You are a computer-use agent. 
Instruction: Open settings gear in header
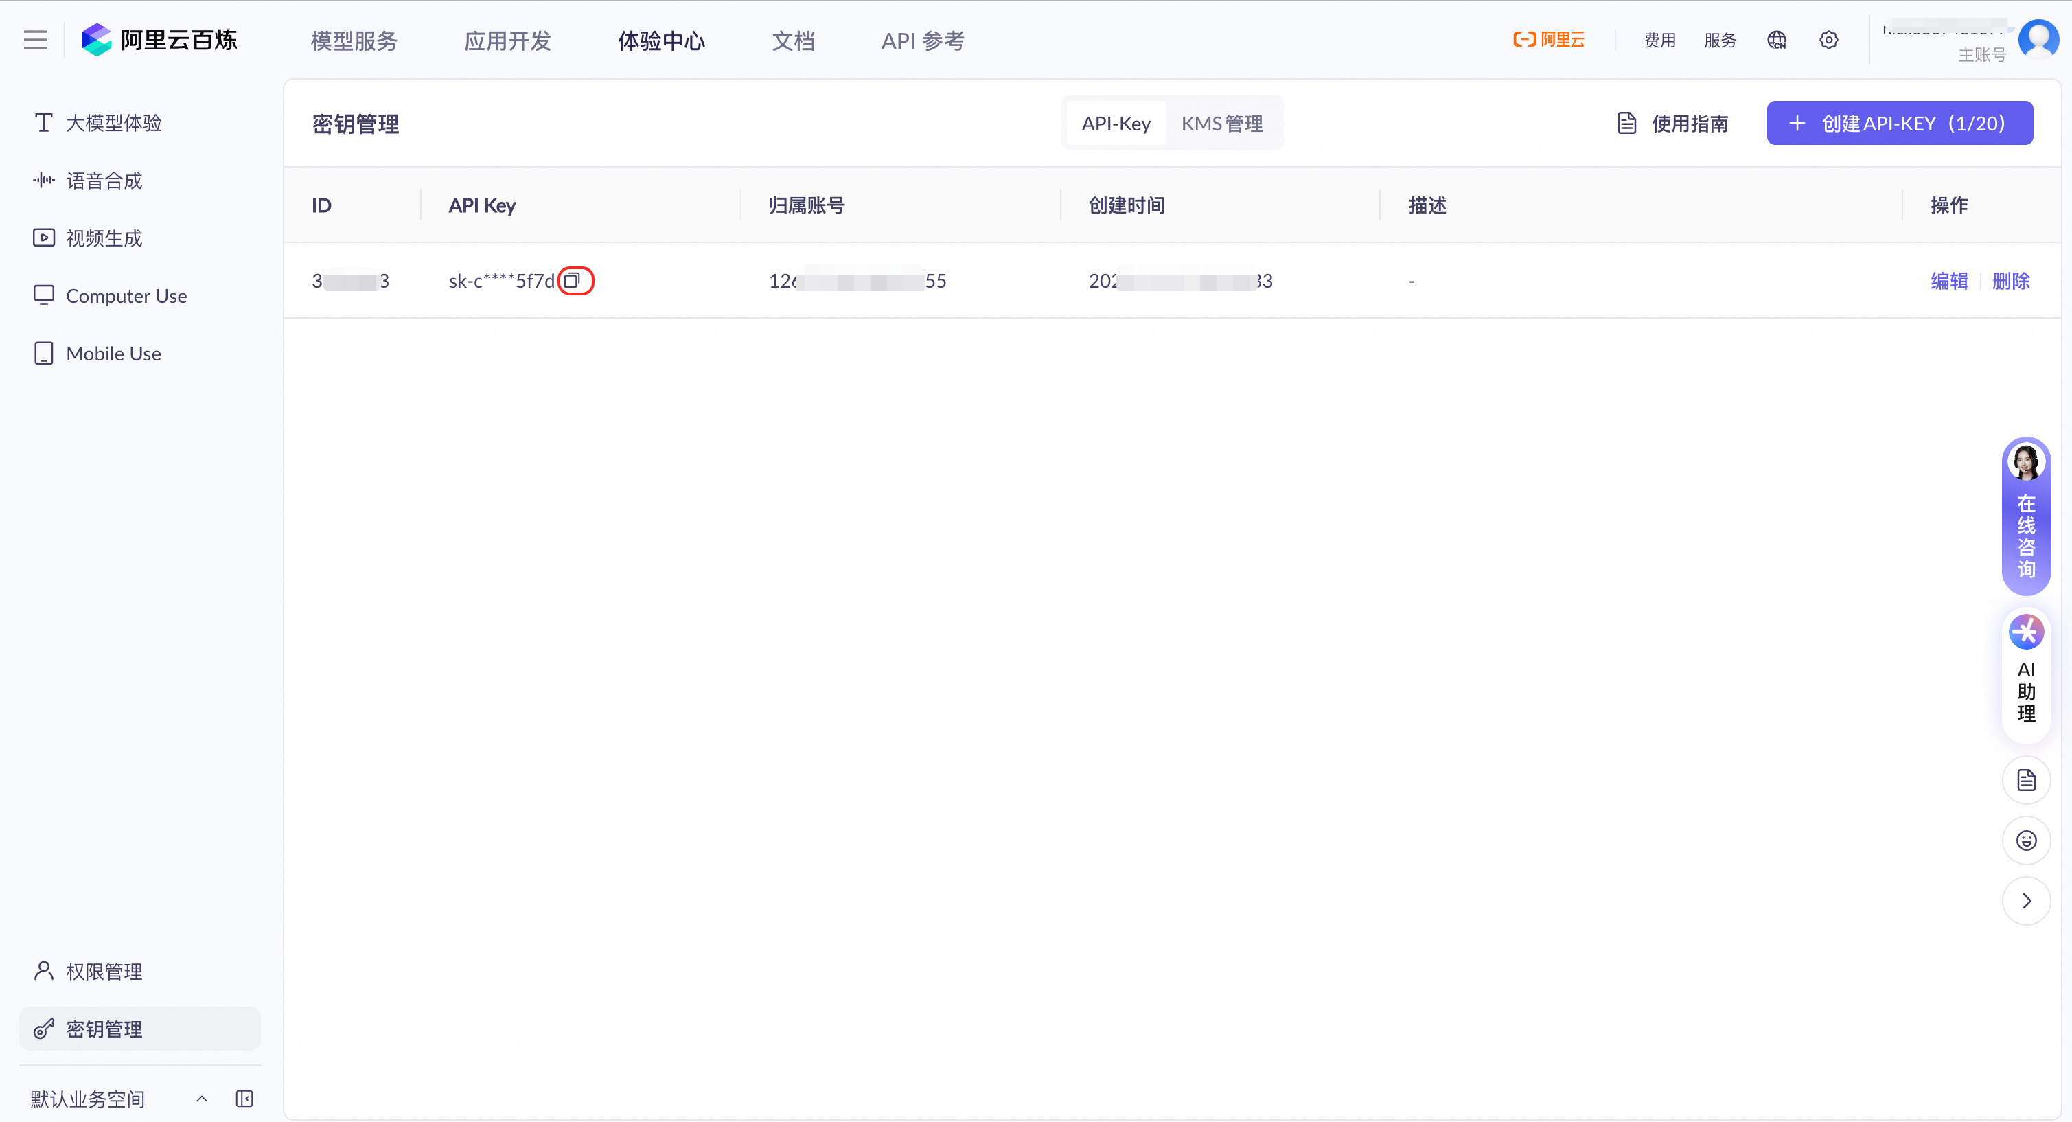[1828, 41]
